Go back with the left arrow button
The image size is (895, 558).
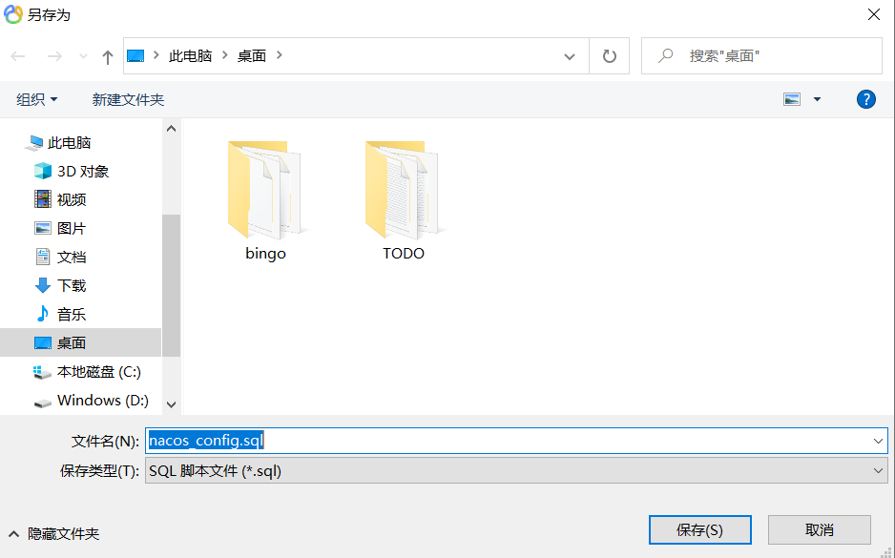coord(18,56)
